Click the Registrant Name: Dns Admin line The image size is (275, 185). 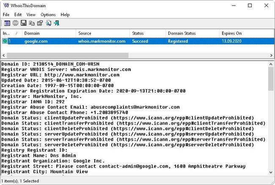point(39,155)
